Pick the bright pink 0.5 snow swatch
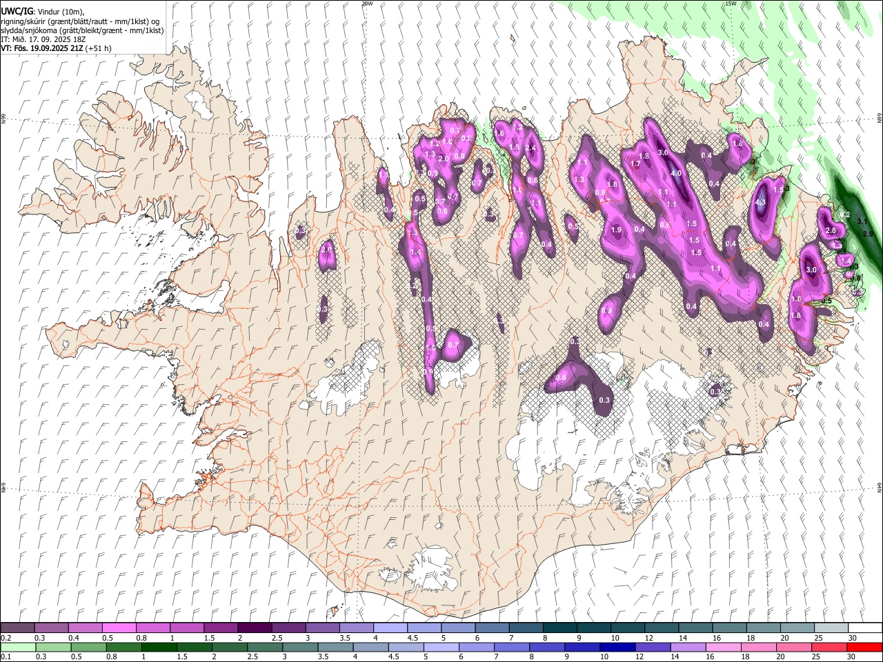The image size is (883, 662). click(119, 628)
